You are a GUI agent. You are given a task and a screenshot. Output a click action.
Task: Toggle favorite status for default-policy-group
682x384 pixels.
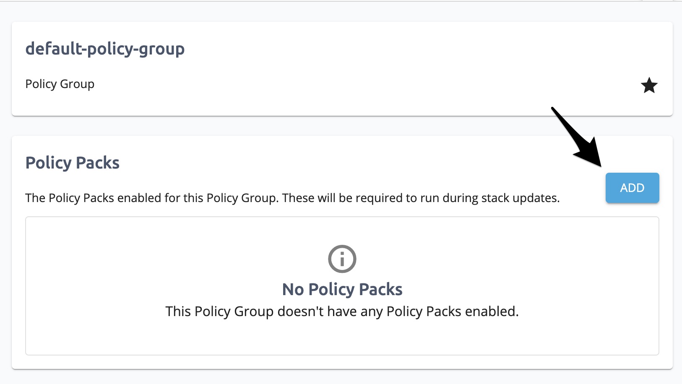coord(649,85)
